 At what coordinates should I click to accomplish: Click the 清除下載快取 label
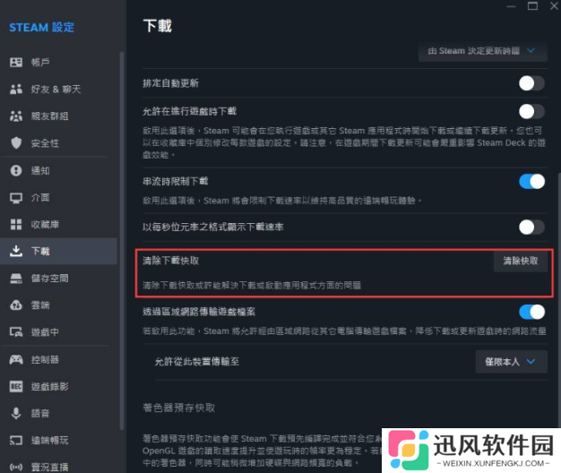(170, 261)
